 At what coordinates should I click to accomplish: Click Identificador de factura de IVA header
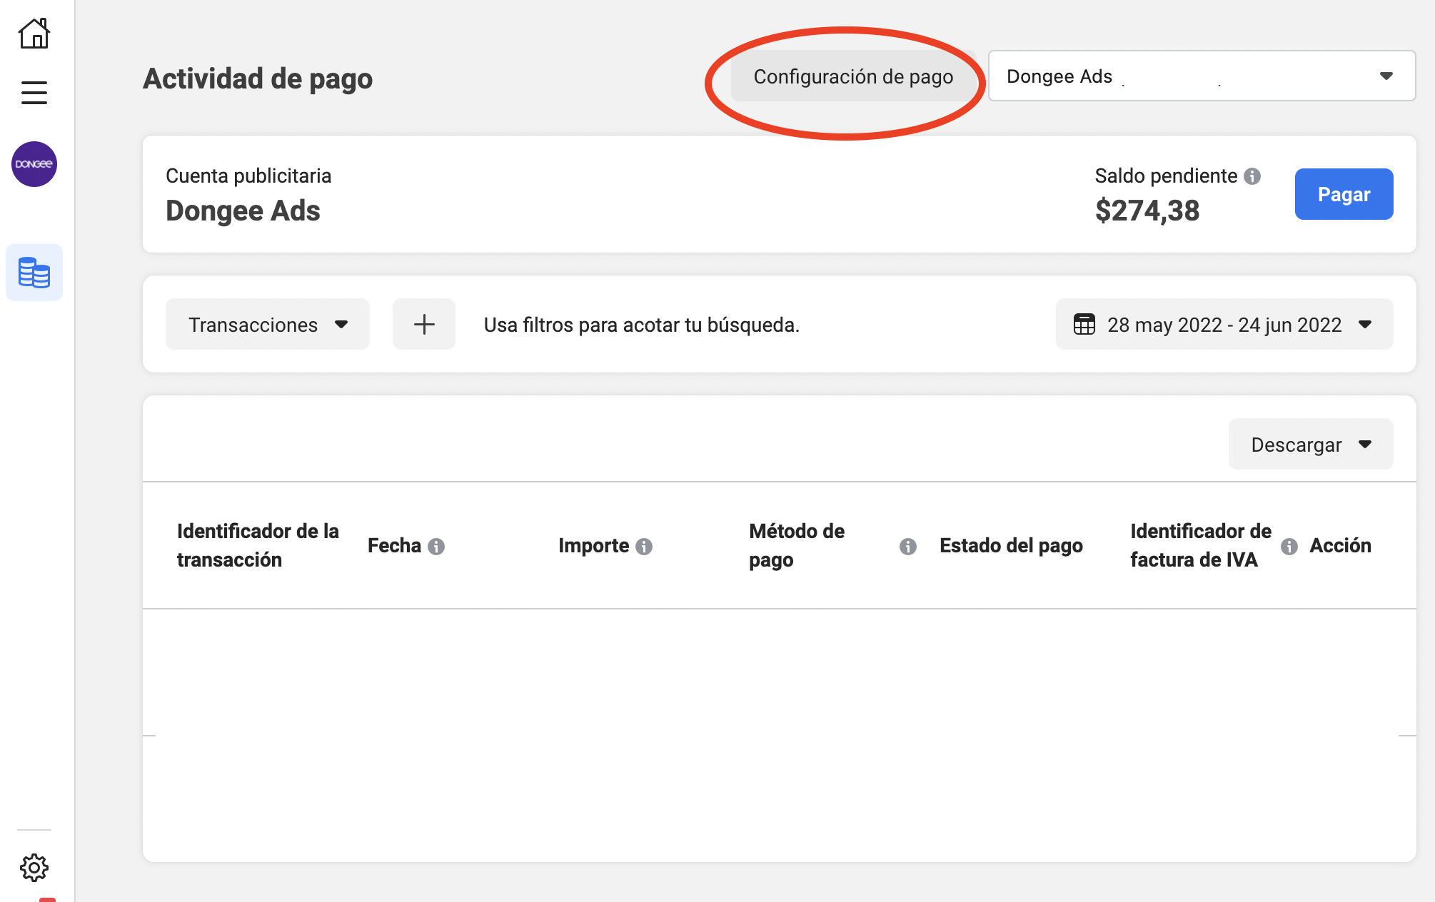pos(1201,546)
